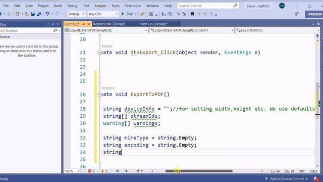
Task: Click the comment-out selected lines icon
Action: (178, 14)
